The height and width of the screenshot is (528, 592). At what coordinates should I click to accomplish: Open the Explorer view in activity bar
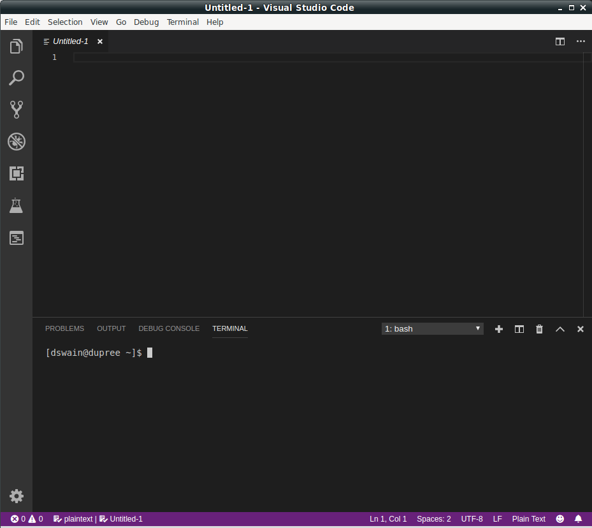click(16, 47)
